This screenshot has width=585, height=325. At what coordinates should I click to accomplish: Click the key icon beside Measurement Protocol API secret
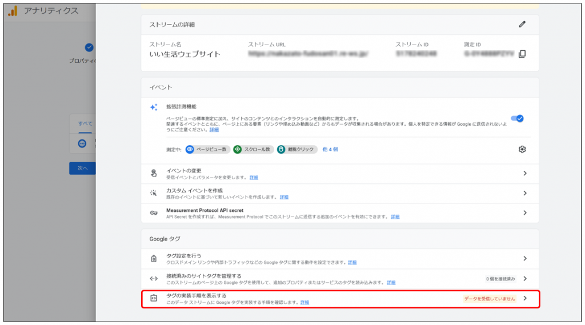[x=153, y=213]
